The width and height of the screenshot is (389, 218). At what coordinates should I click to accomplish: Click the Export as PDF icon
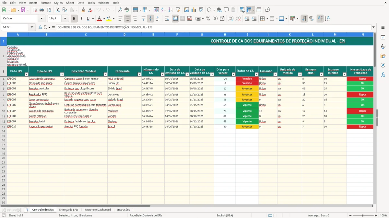point(35,10)
